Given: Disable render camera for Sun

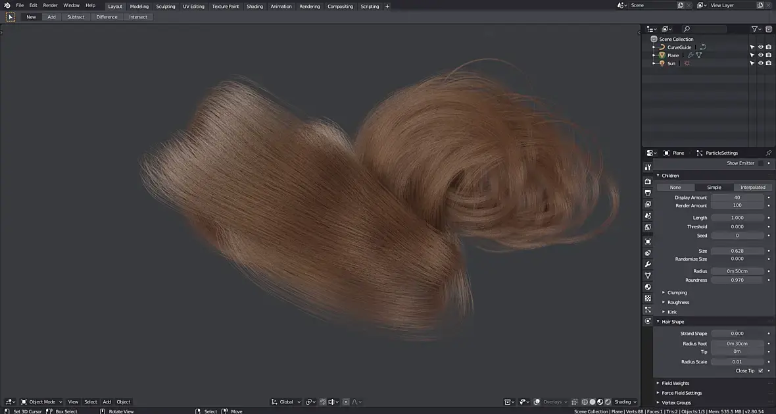Looking at the screenshot, I should point(769,63).
